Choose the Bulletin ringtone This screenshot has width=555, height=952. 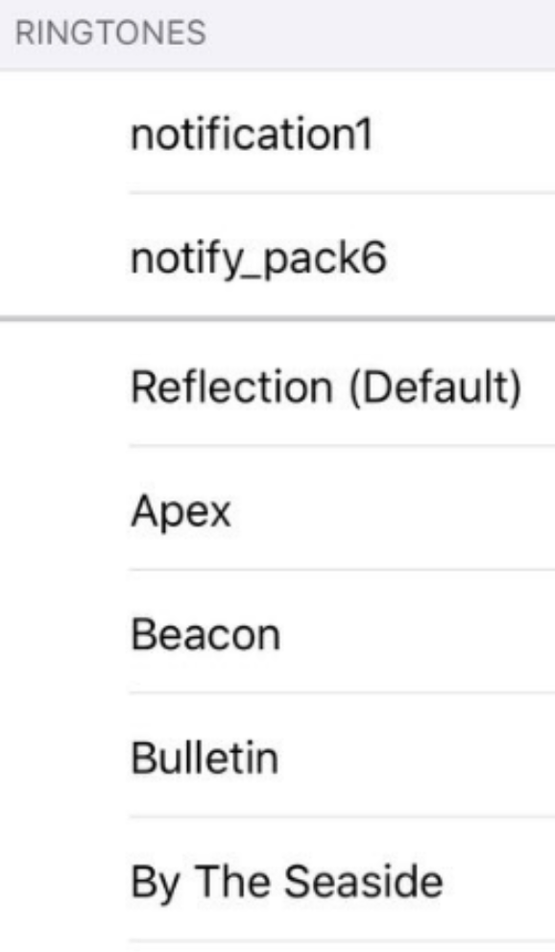point(277,756)
